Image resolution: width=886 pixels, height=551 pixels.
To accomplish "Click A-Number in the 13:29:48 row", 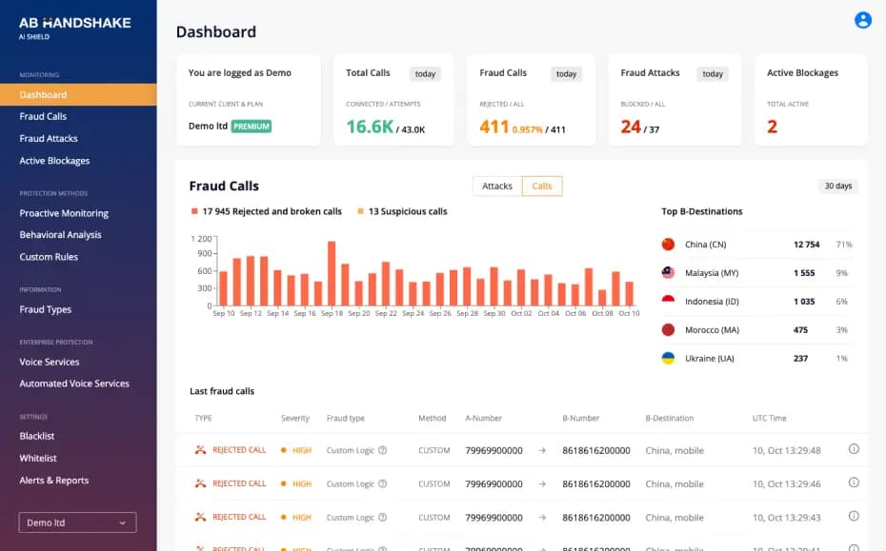I will click(493, 450).
